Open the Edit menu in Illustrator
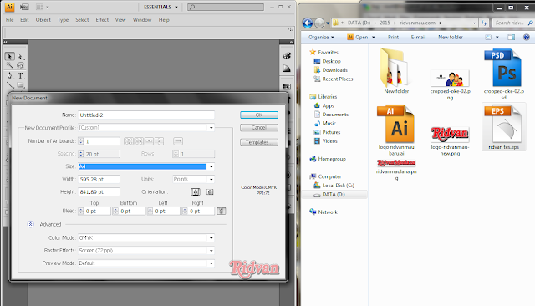 [x=24, y=20]
